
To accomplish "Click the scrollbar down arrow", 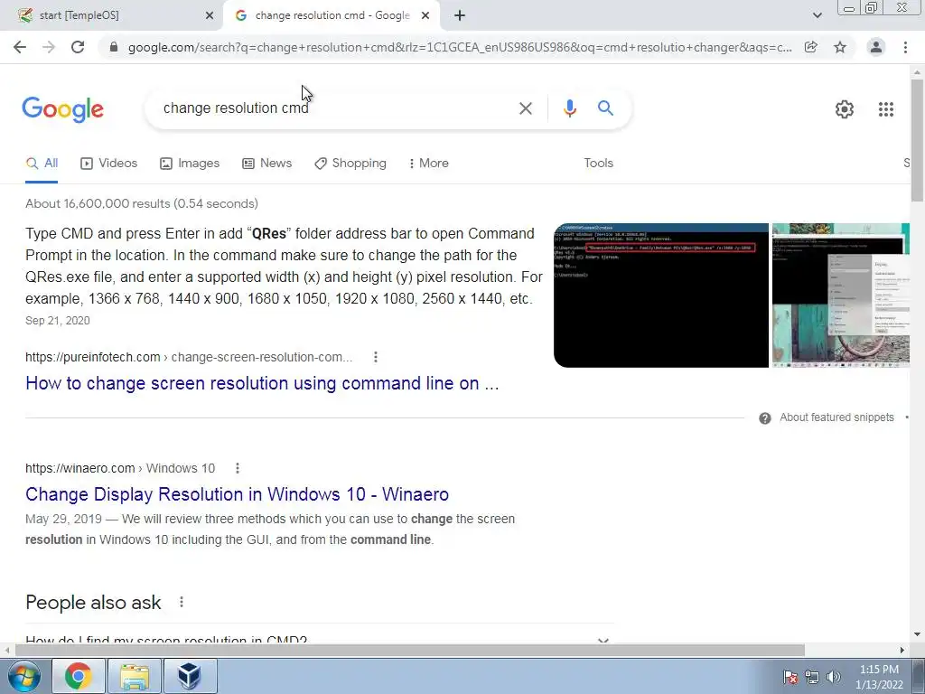I will coord(917,635).
